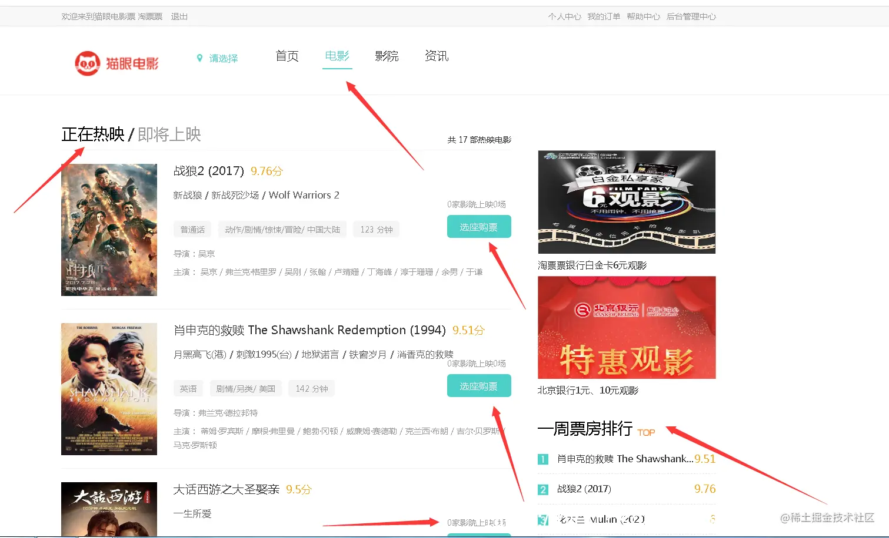Click 导演：弗兰克·德拉邦特 text
The width and height of the screenshot is (889, 538).
(x=215, y=413)
